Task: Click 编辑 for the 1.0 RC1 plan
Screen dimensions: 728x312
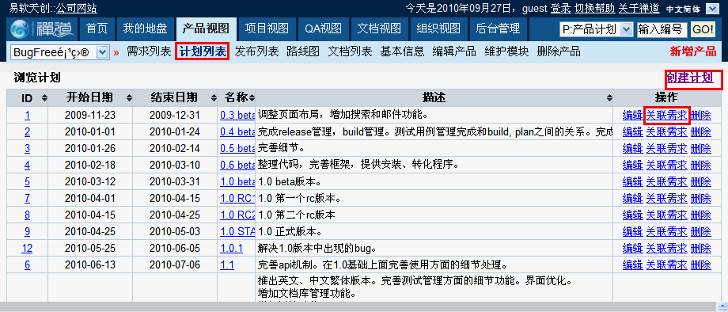Action: 632,198
